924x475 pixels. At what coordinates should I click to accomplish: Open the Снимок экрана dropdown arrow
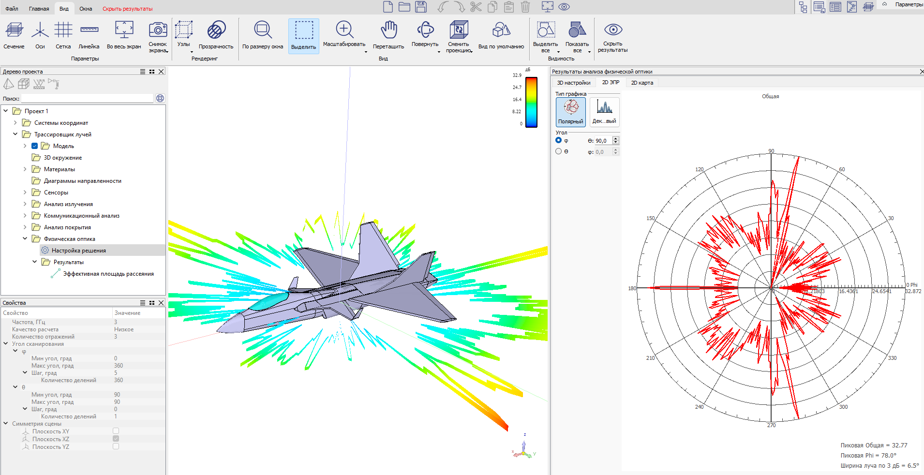[167, 51]
